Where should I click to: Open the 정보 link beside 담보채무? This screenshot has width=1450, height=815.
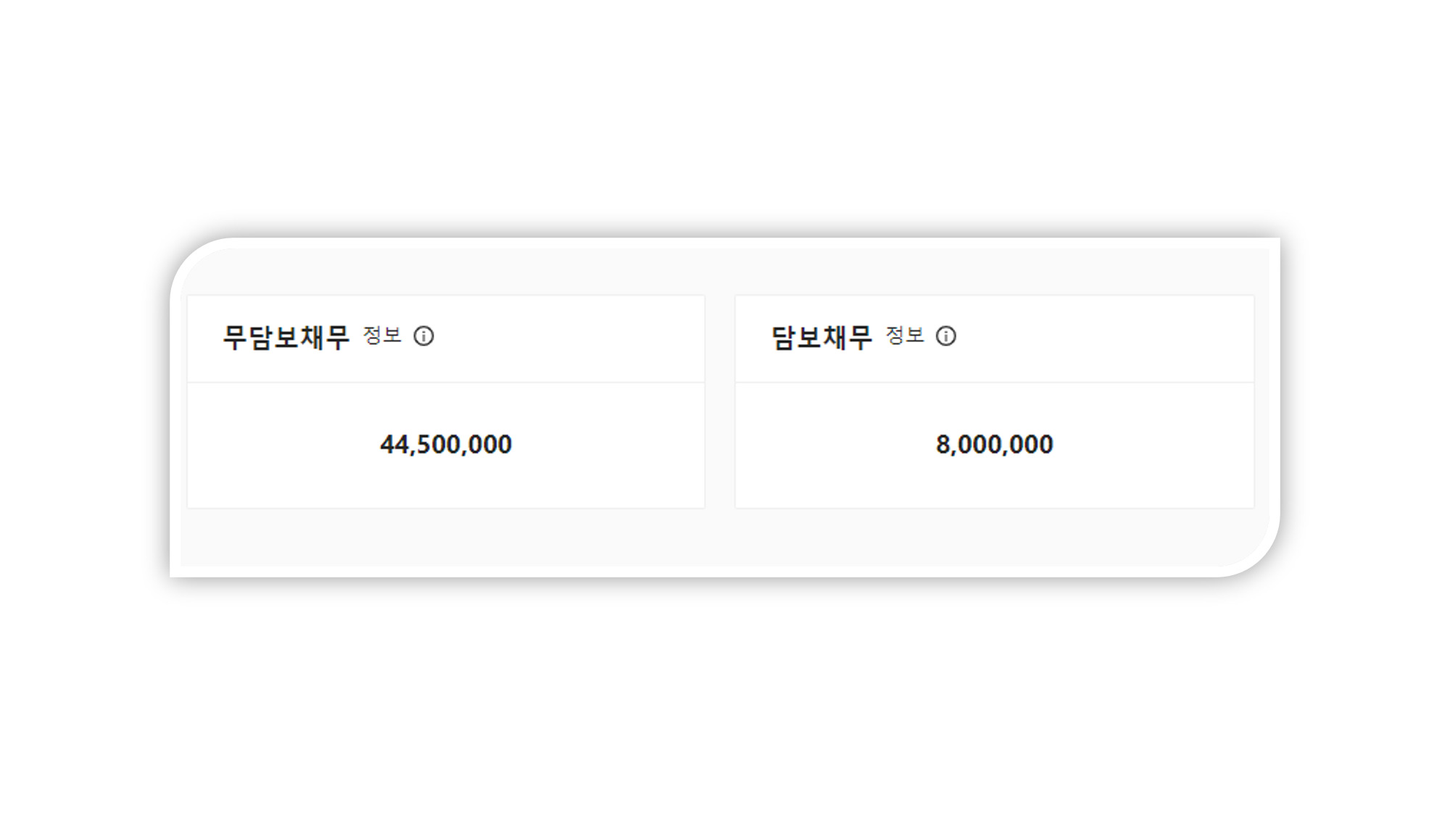[904, 335]
